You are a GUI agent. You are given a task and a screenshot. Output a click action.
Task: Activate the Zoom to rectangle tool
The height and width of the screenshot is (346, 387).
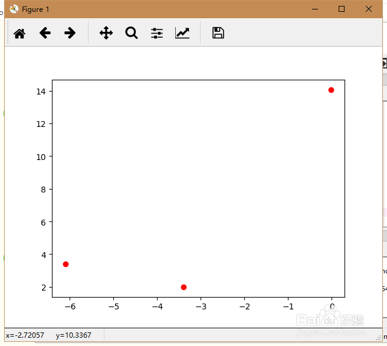(132, 33)
